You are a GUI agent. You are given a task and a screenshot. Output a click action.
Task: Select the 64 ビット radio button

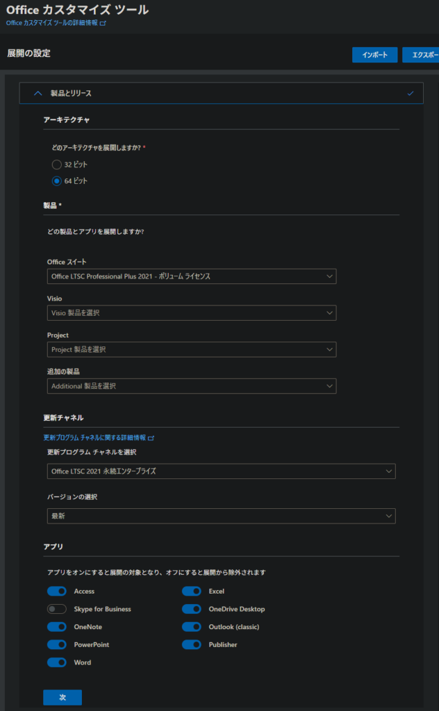click(x=57, y=181)
